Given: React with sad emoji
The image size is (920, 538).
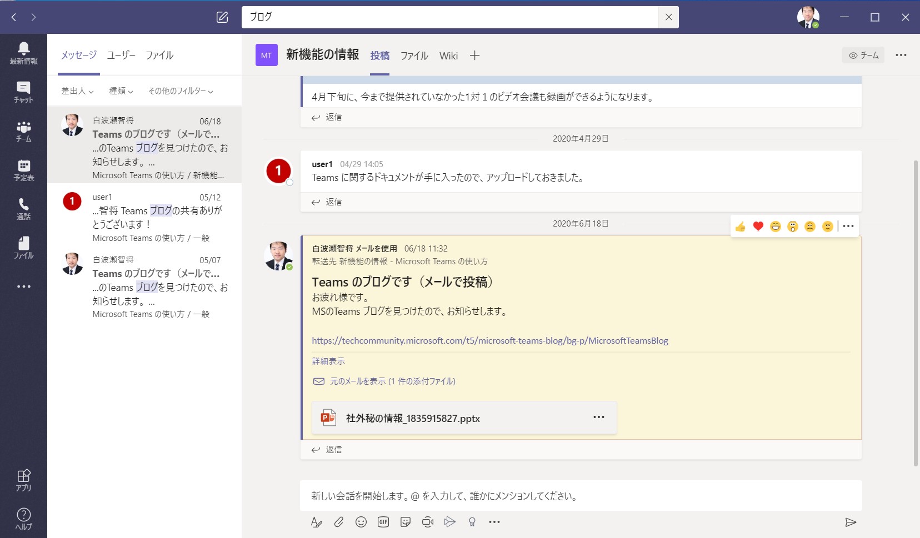Looking at the screenshot, I should (810, 226).
